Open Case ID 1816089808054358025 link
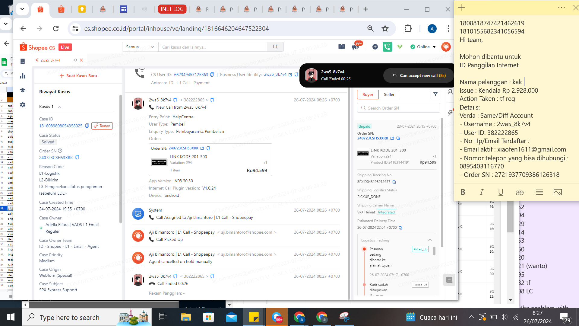 pos(61,126)
